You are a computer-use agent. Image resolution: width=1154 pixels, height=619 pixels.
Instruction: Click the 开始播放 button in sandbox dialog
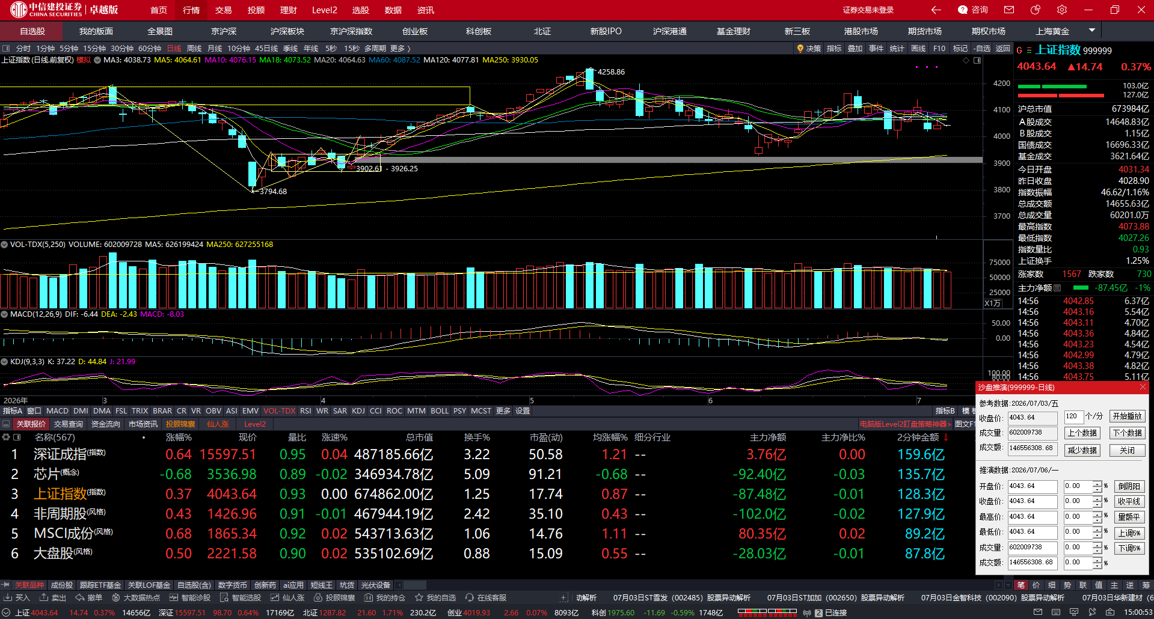1127,416
